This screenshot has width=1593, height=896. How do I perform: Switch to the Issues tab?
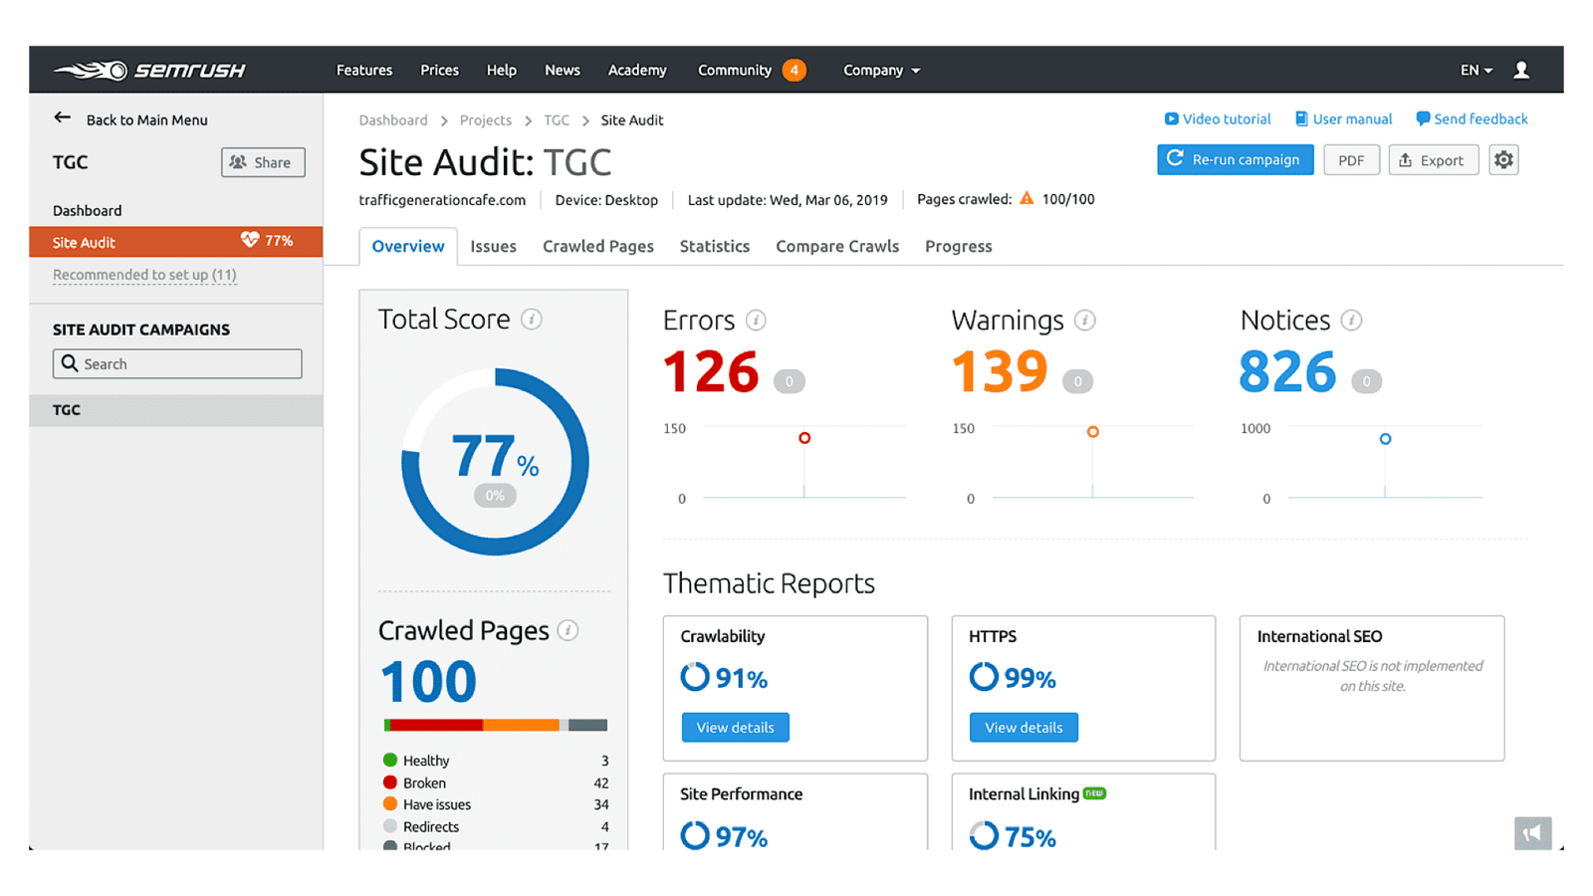(493, 246)
